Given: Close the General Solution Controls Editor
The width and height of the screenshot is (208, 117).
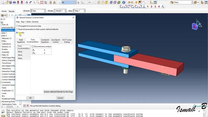Looking at the screenshot, I should pyautogui.click(x=73, y=18).
